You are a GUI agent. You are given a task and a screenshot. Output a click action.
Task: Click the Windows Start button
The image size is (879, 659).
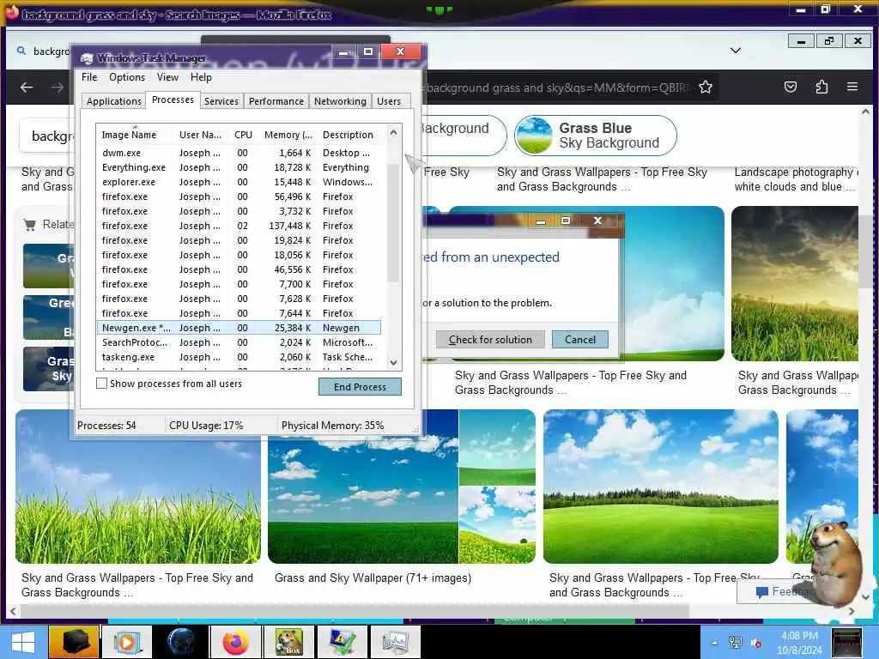[23, 642]
